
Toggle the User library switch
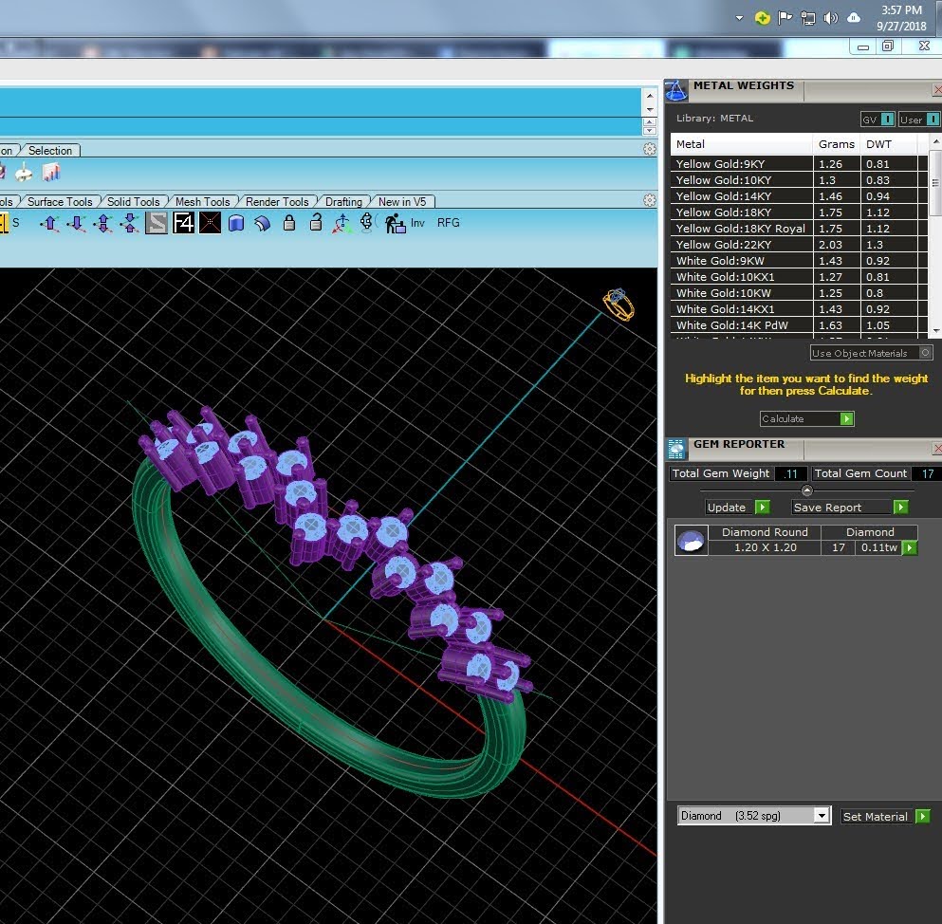919,119
